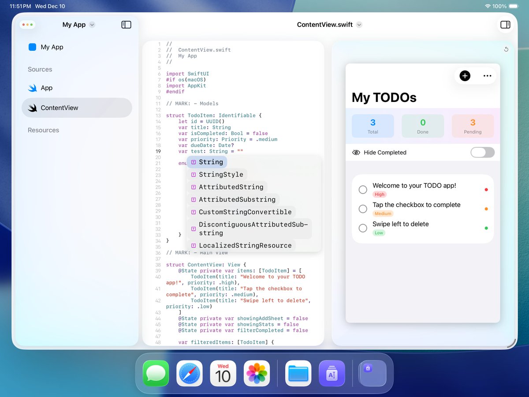The image size is (529, 397).
Task: Open the three-dot more options menu
Action: point(487,76)
